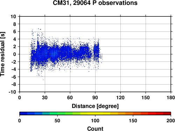
Task: Click the 200 label under the colorbar
Action: click(171, 121)
